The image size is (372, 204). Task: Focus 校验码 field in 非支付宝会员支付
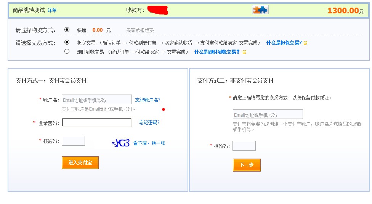[244, 146]
